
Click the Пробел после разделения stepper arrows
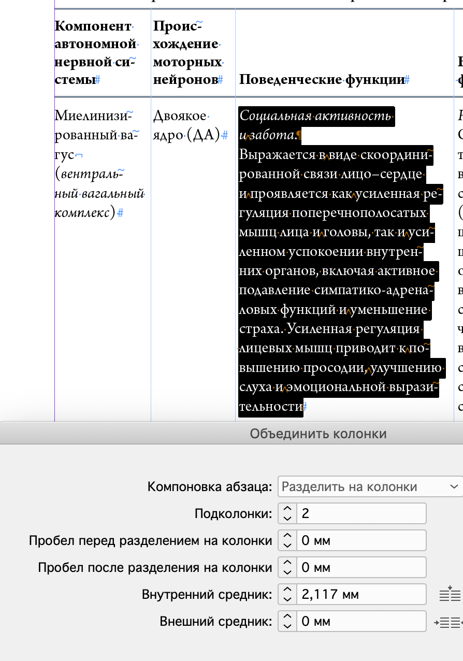pos(287,568)
